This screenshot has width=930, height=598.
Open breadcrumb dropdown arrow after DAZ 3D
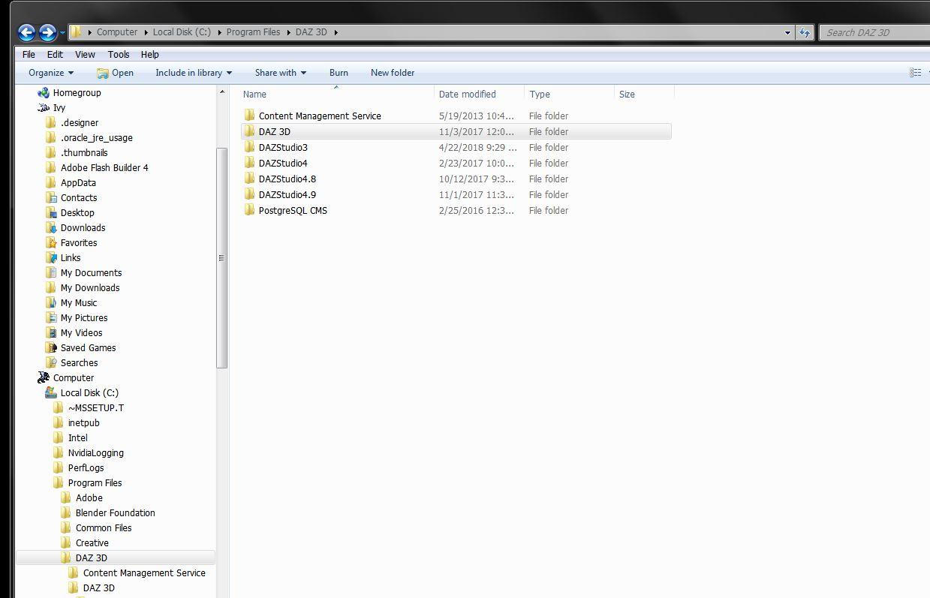click(336, 32)
